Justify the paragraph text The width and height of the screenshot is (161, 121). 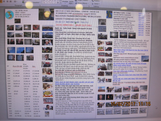[11, 2]
